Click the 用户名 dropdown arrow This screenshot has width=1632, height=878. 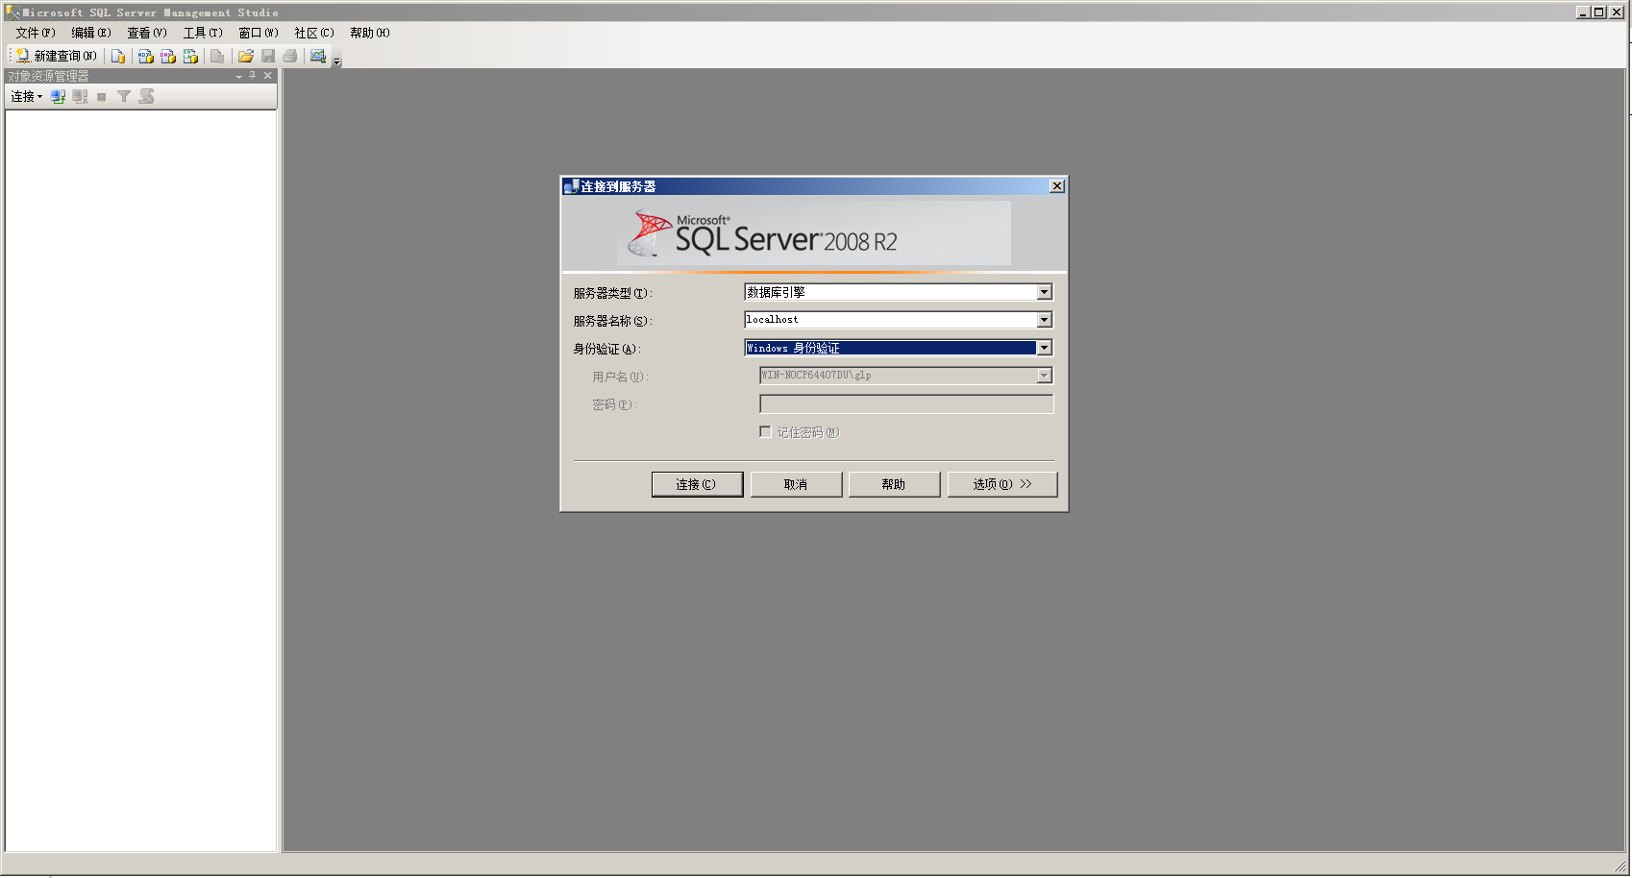pos(1045,376)
